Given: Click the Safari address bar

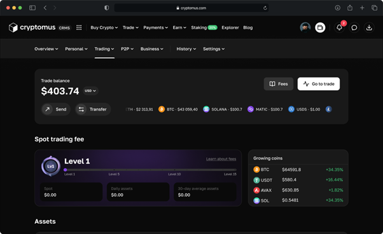Looking at the screenshot, I should pos(191,8).
